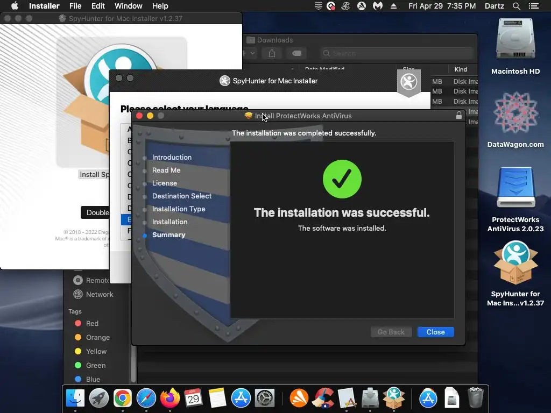
Task: Open Notes from the Dock
Action: [217, 398]
